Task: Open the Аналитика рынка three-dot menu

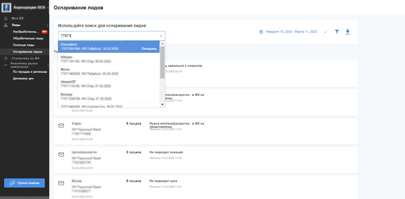Action: [x=48, y=65]
